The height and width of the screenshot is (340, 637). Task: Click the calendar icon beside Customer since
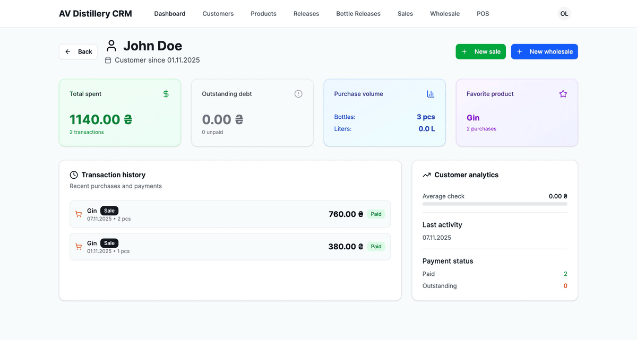(108, 60)
